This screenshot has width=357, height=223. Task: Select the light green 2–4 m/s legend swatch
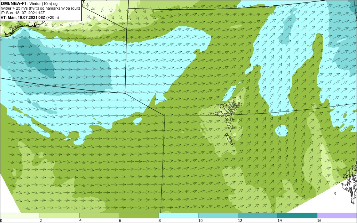click(x=59, y=215)
